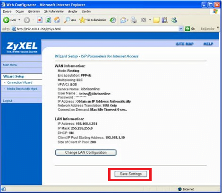This screenshot has height=193, width=222.
Task: Click the 'LAN Information:' heading
Action: (69, 119)
